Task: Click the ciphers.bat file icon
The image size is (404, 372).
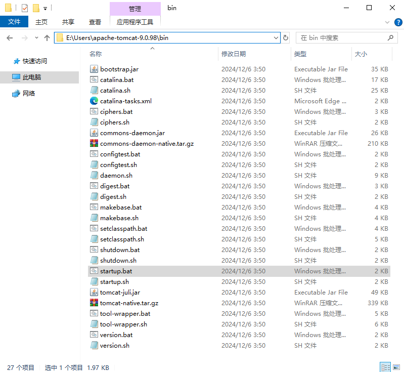Action: coord(94,112)
